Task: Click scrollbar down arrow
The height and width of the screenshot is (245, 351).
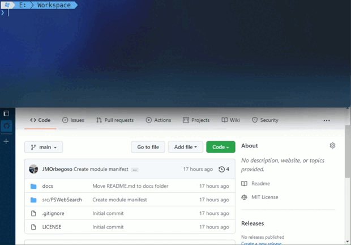Action: point(347,242)
